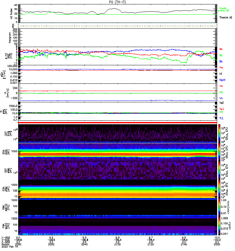The height and width of the screenshot is (251, 235).
Task: Click the thick red bar below temperature panel
Action: click(118, 123)
